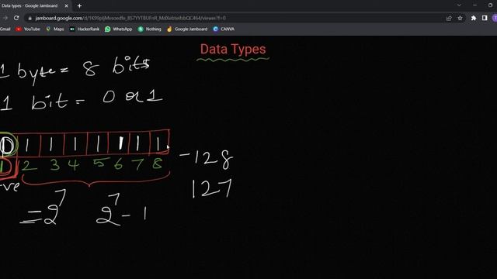Expand the tab search chevron
This screenshot has width=497, height=279.
pos(459,5)
